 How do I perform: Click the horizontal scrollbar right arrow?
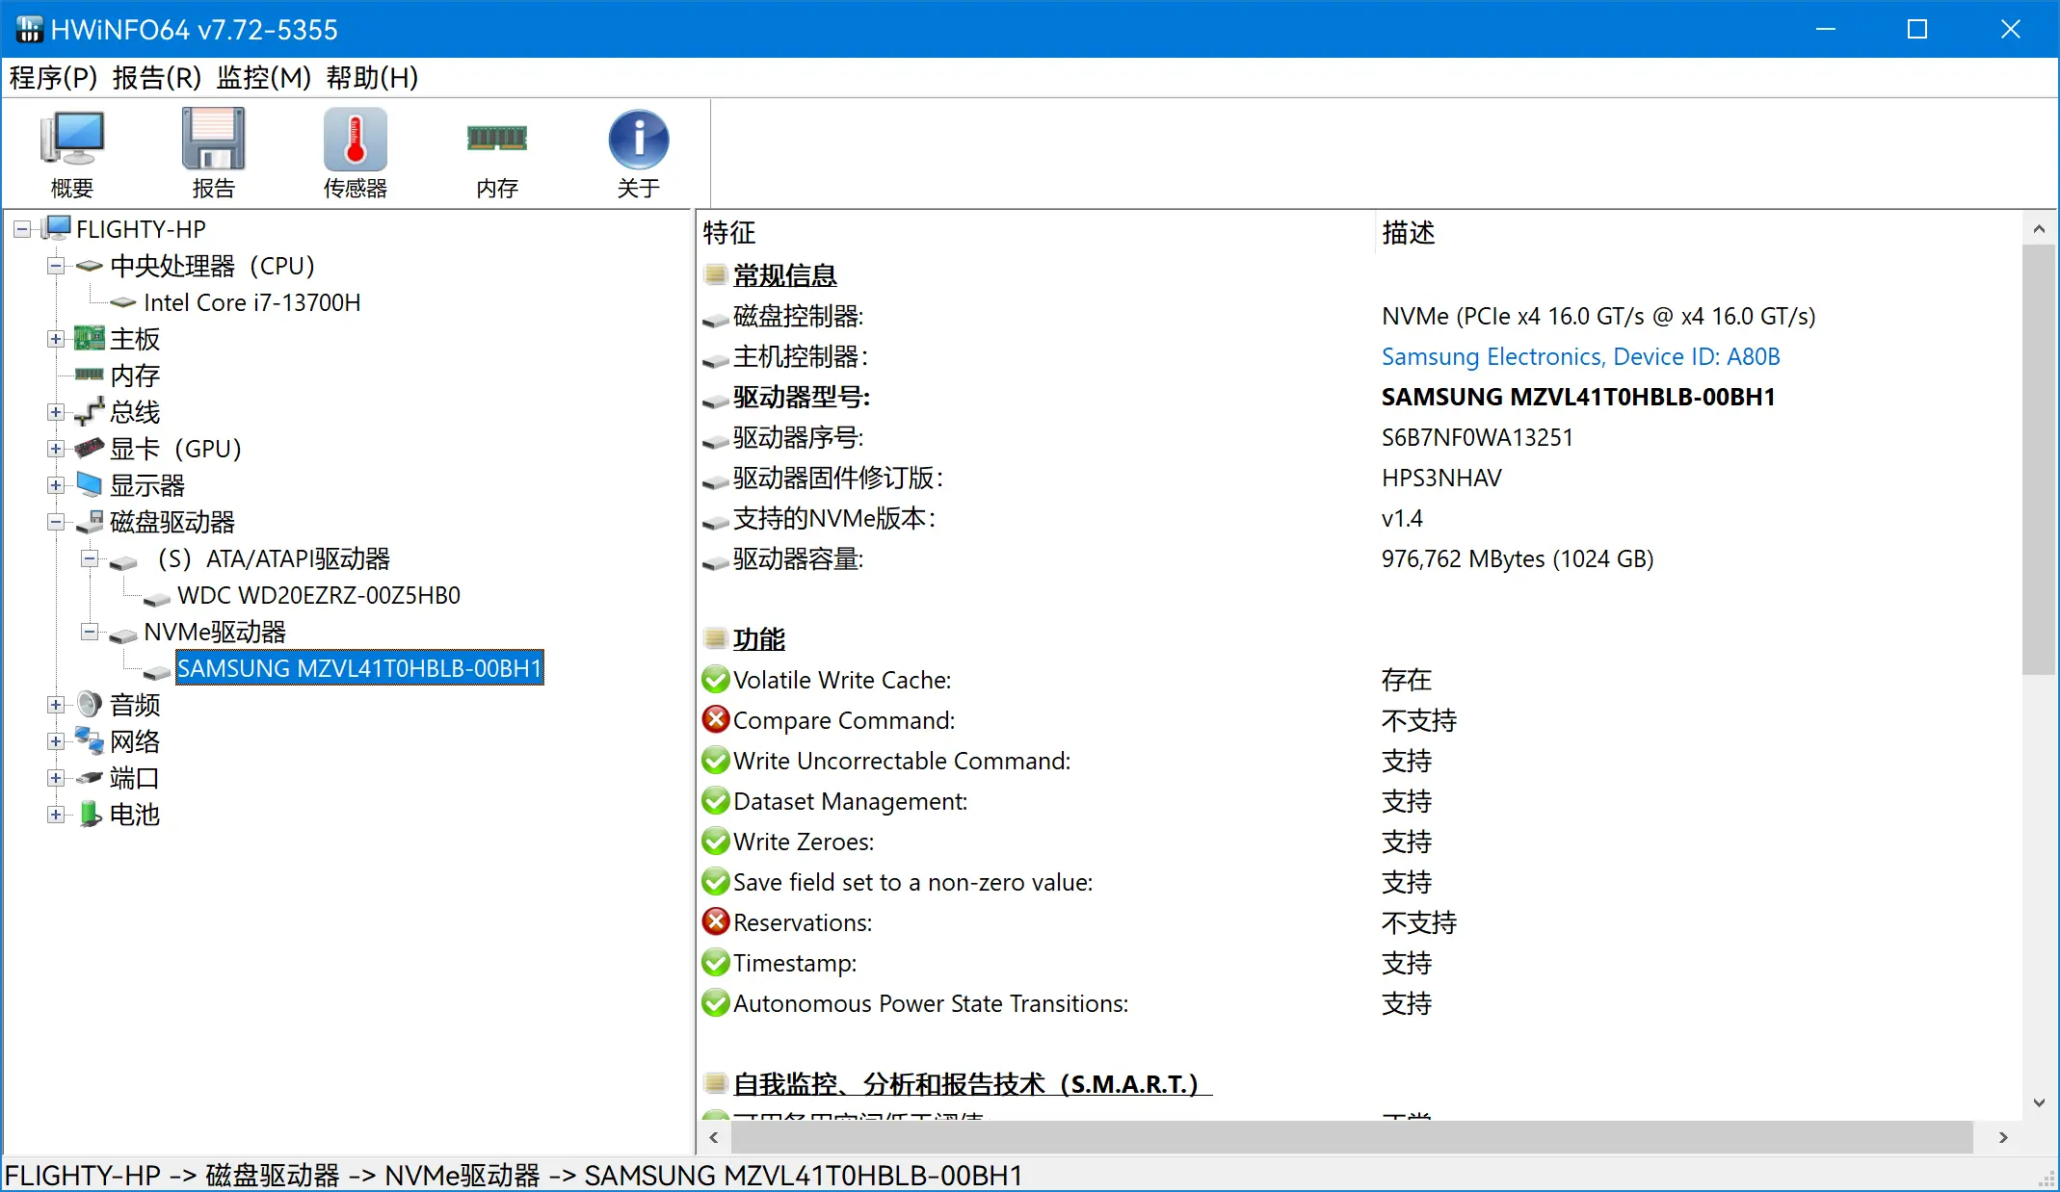click(2004, 1137)
